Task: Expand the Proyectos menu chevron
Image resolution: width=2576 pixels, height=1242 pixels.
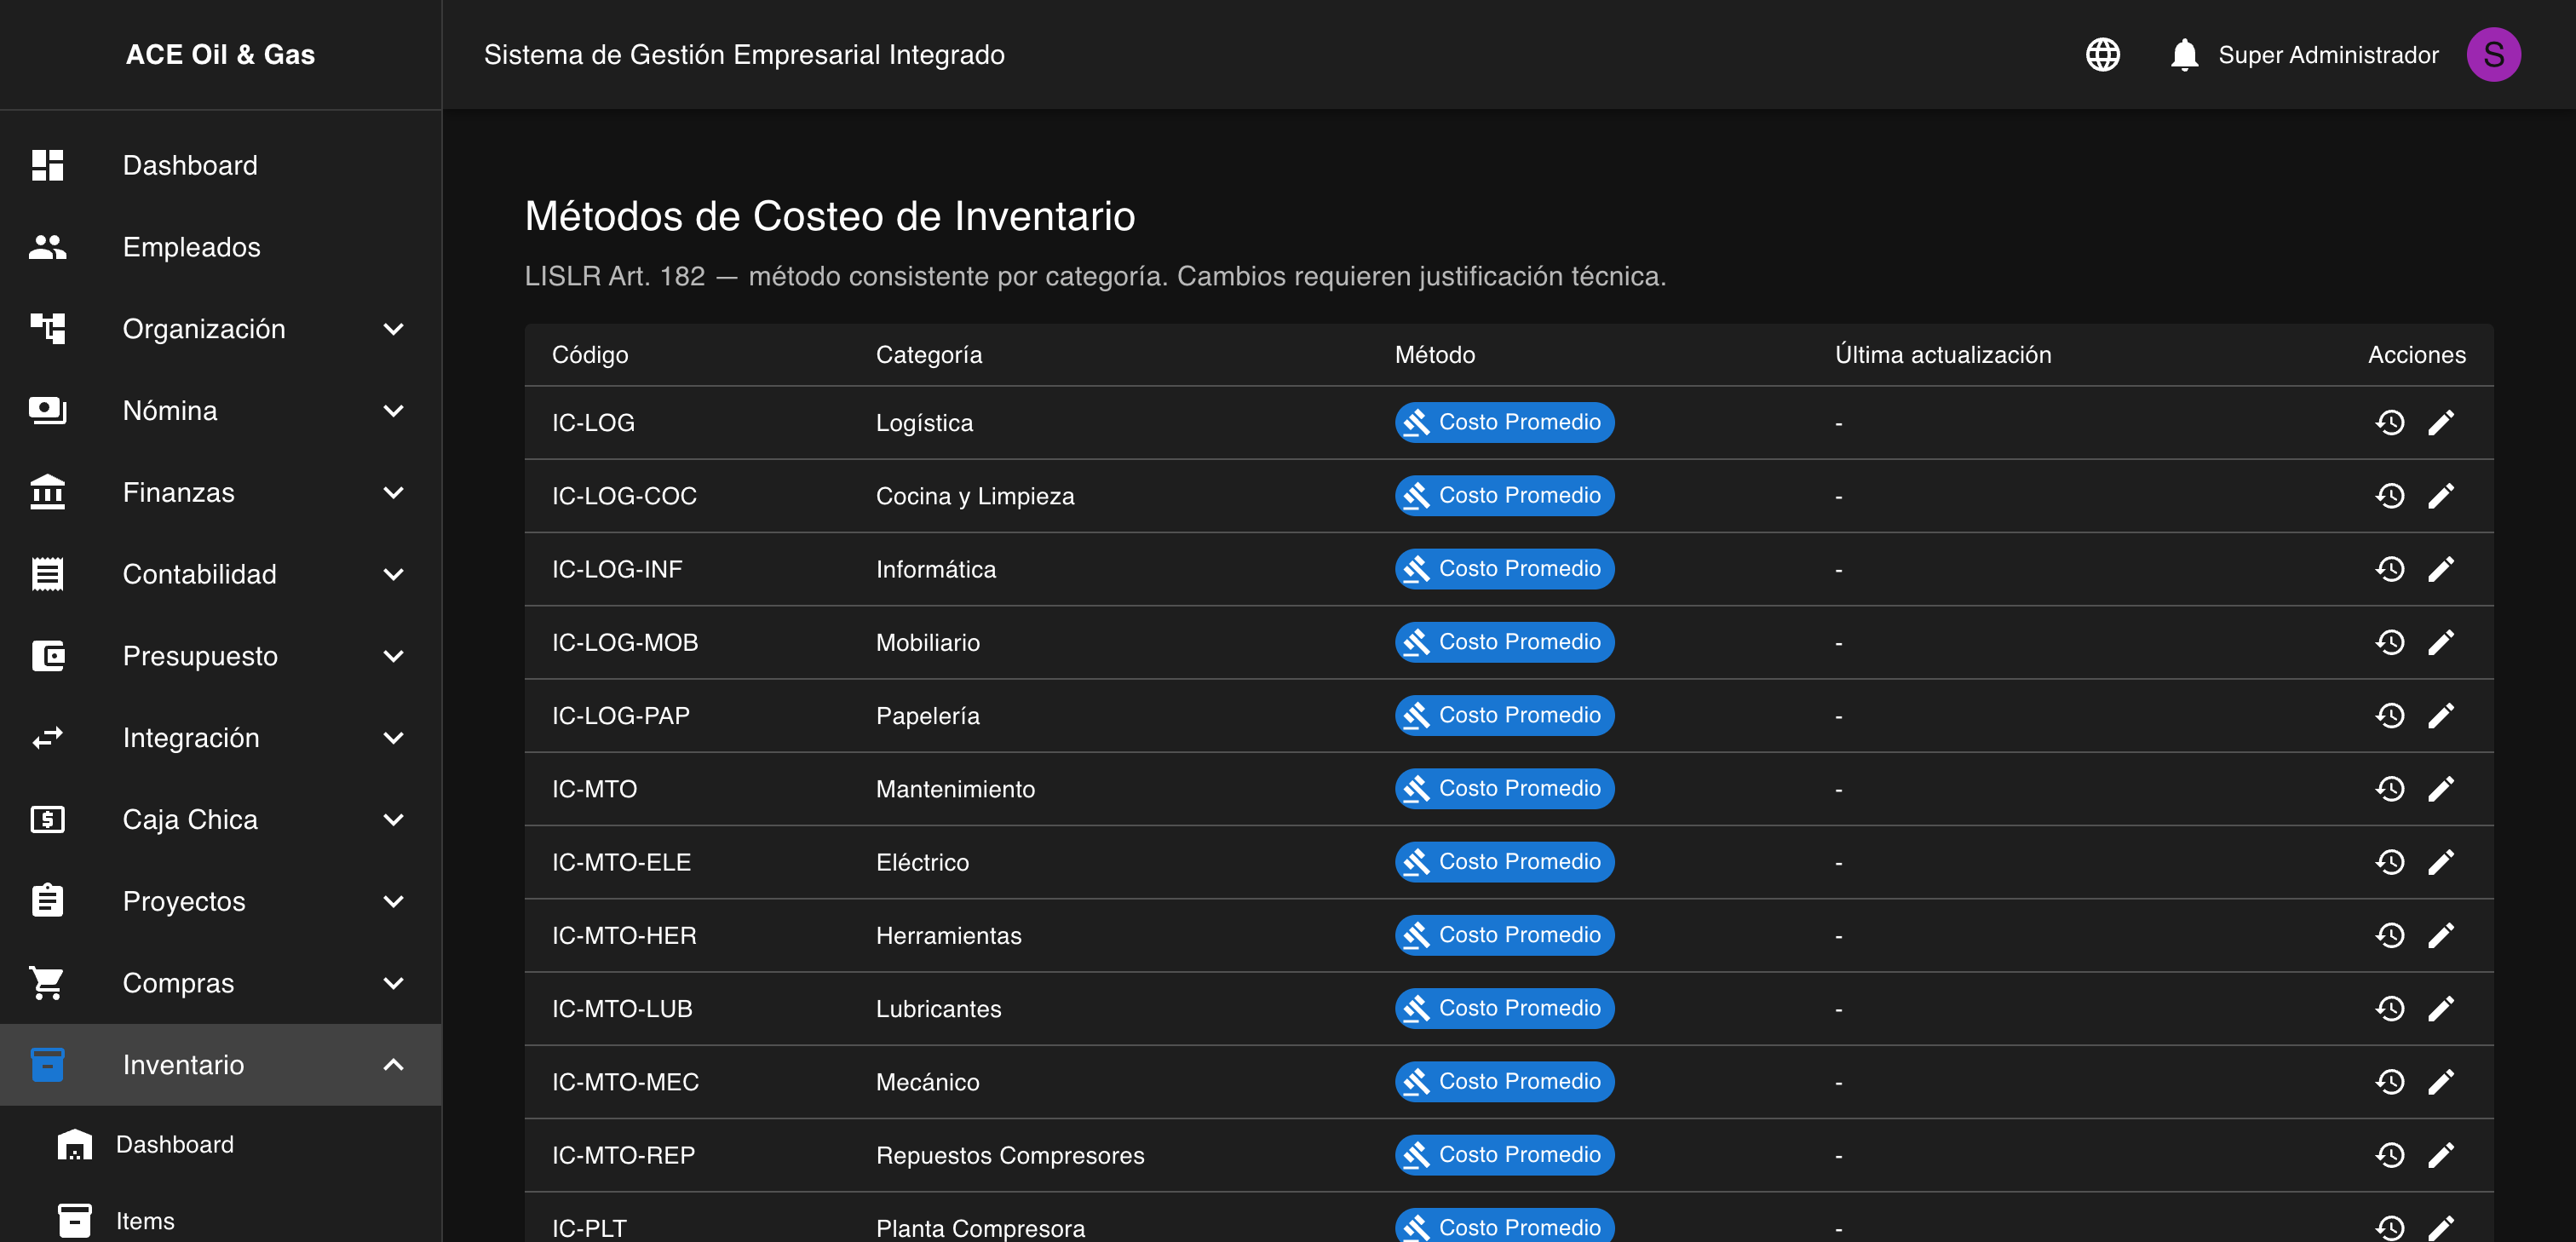Action: 394,902
